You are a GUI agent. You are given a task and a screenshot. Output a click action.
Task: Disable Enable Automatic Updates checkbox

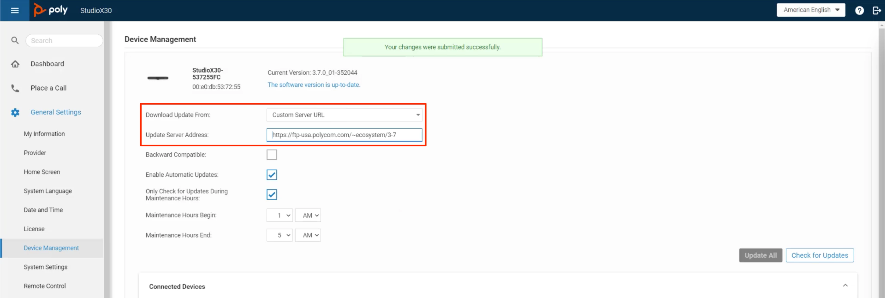coord(271,174)
